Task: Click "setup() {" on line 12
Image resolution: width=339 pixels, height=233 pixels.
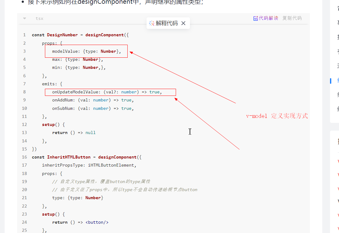Action: click(53, 124)
